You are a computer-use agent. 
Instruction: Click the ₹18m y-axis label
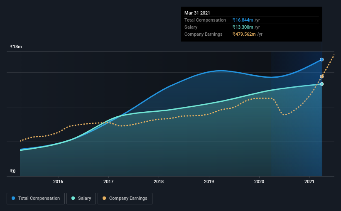16,47
